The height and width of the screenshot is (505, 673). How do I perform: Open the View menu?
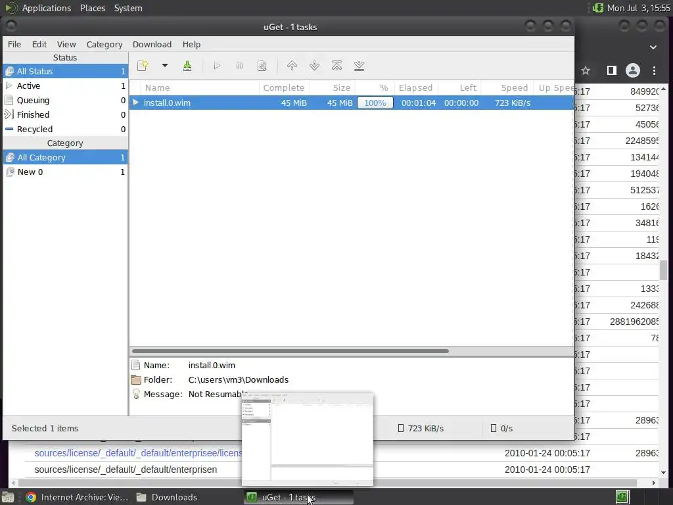point(66,44)
